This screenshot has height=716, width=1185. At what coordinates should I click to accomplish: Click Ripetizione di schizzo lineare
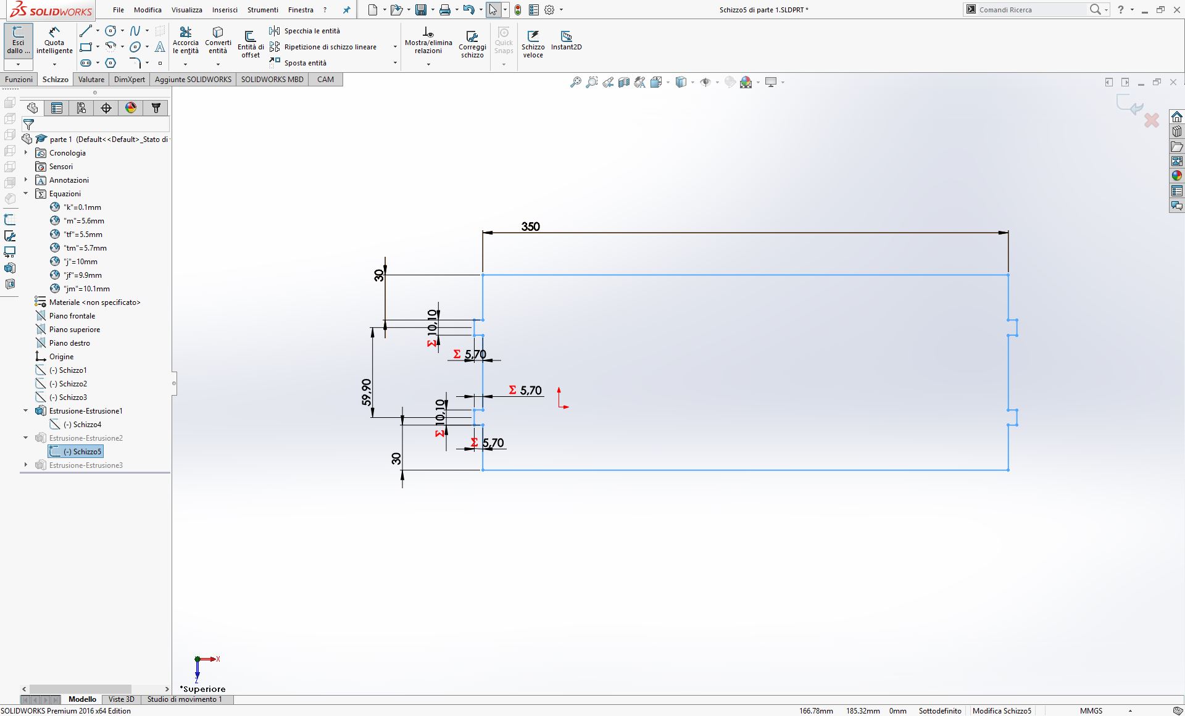pos(323,47)
